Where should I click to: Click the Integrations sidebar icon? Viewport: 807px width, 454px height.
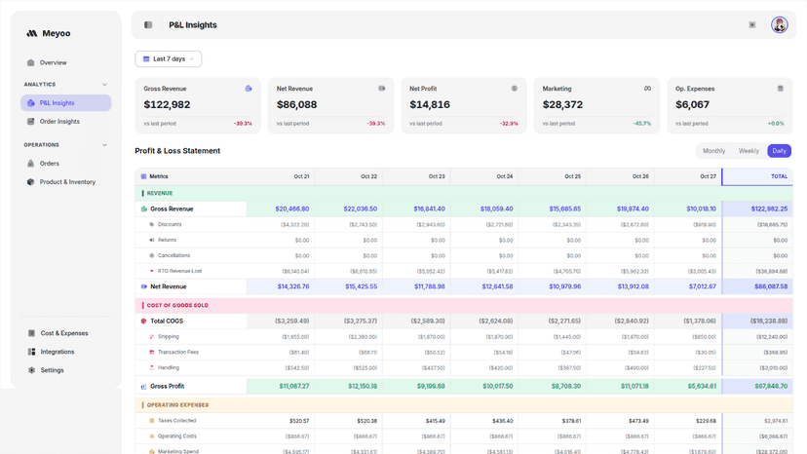(x=31, y=352)
